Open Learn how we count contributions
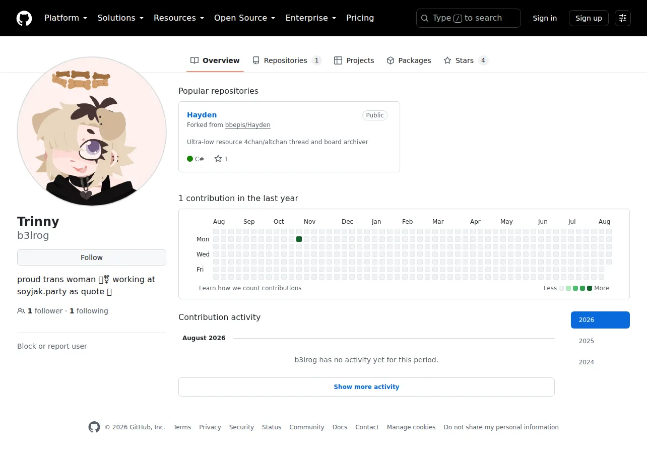The width and height of the screenshot is (647, 454). point(250,288)
